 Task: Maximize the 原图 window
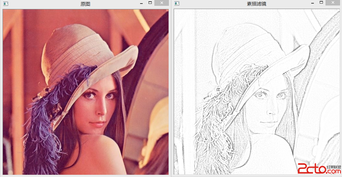click(x=150, y=3)
